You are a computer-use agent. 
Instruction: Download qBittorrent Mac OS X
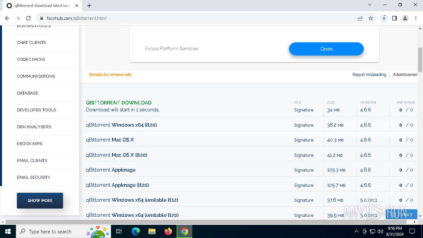pos(110,140)
